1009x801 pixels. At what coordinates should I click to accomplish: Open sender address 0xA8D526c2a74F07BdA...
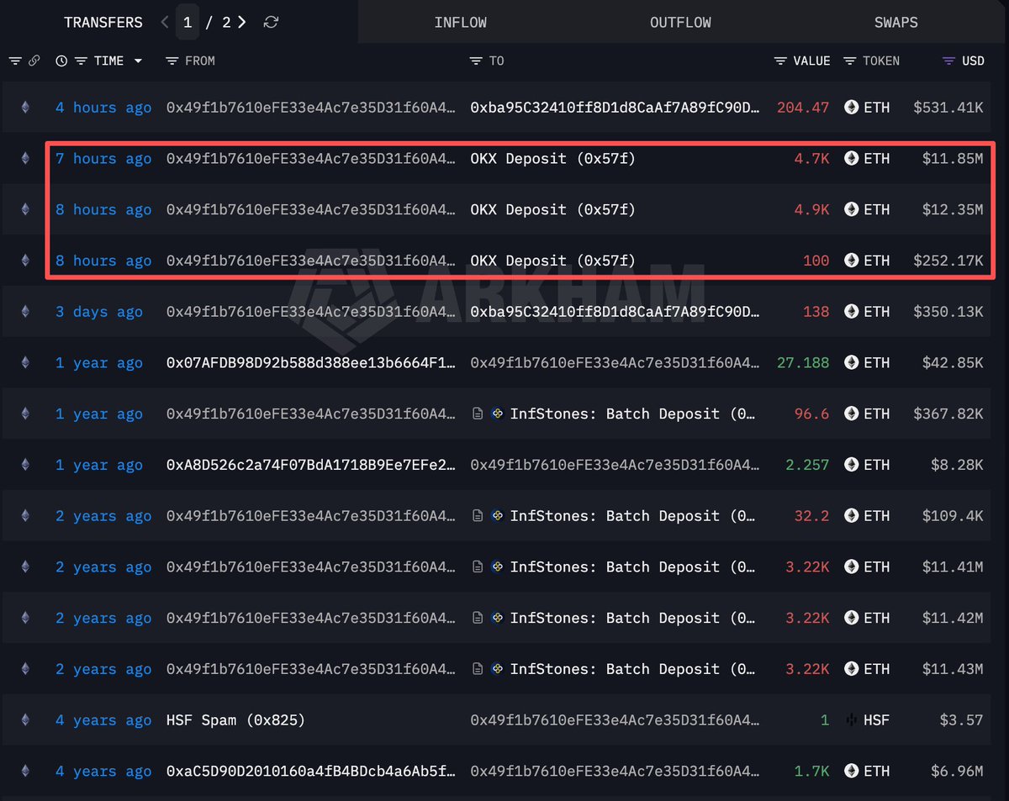pyautogui.click(x=312, y=465)
